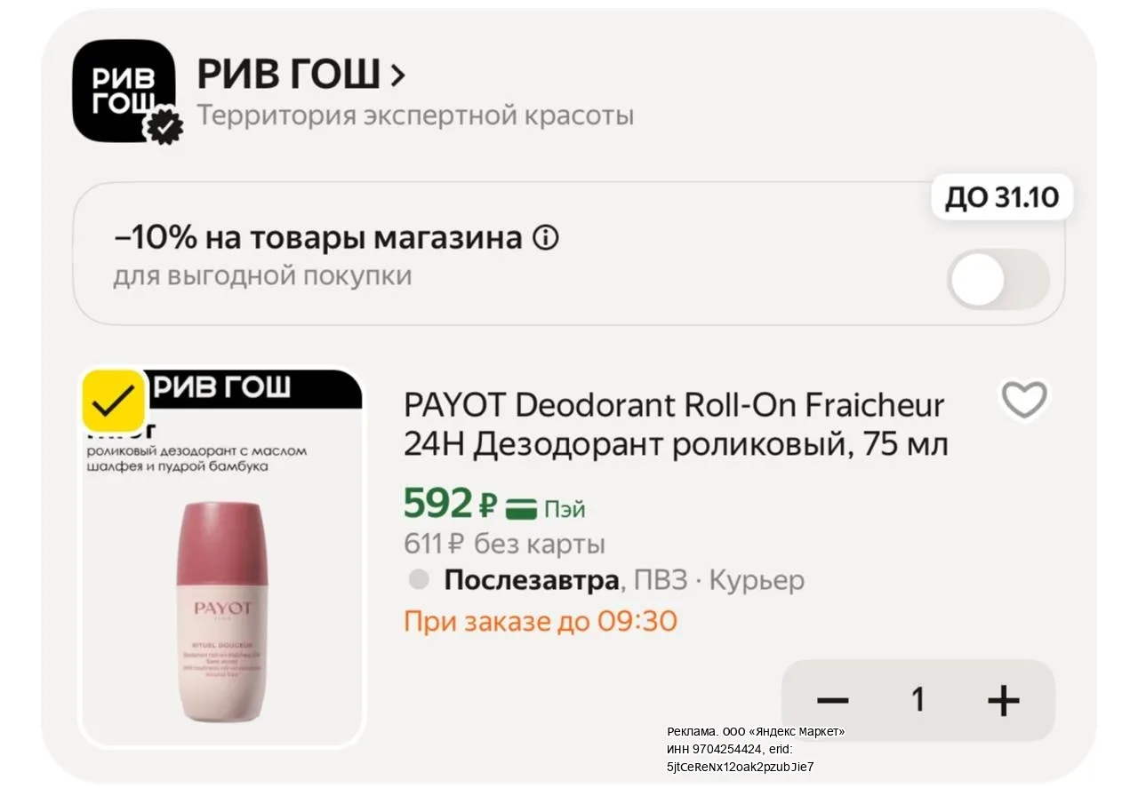Expand the РИВ ГОШ store chevron
The width and height of the screenshot is (1138, 788).
397,76
